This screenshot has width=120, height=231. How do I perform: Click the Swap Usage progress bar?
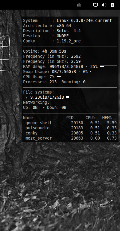click(x=104, y=72)
